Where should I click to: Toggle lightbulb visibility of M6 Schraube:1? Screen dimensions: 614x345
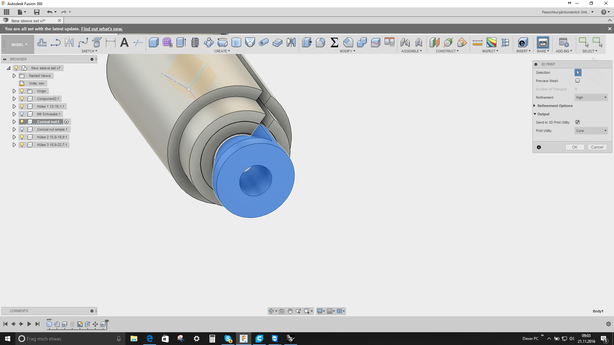22,114
